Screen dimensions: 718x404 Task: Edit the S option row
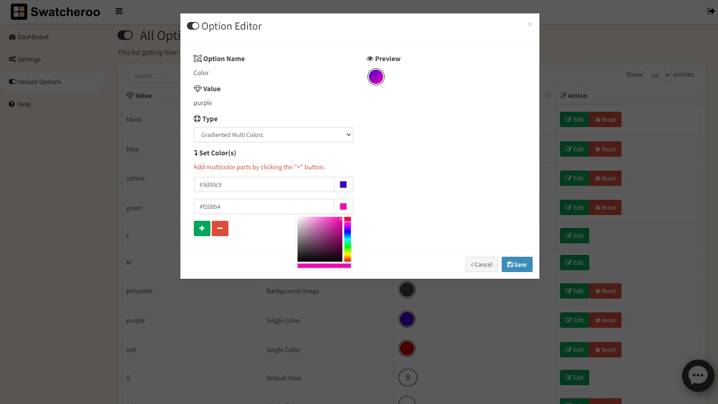coord(574,378)
